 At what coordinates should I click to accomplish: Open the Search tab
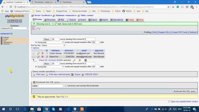pyautogui.click(x=71, y=20)
